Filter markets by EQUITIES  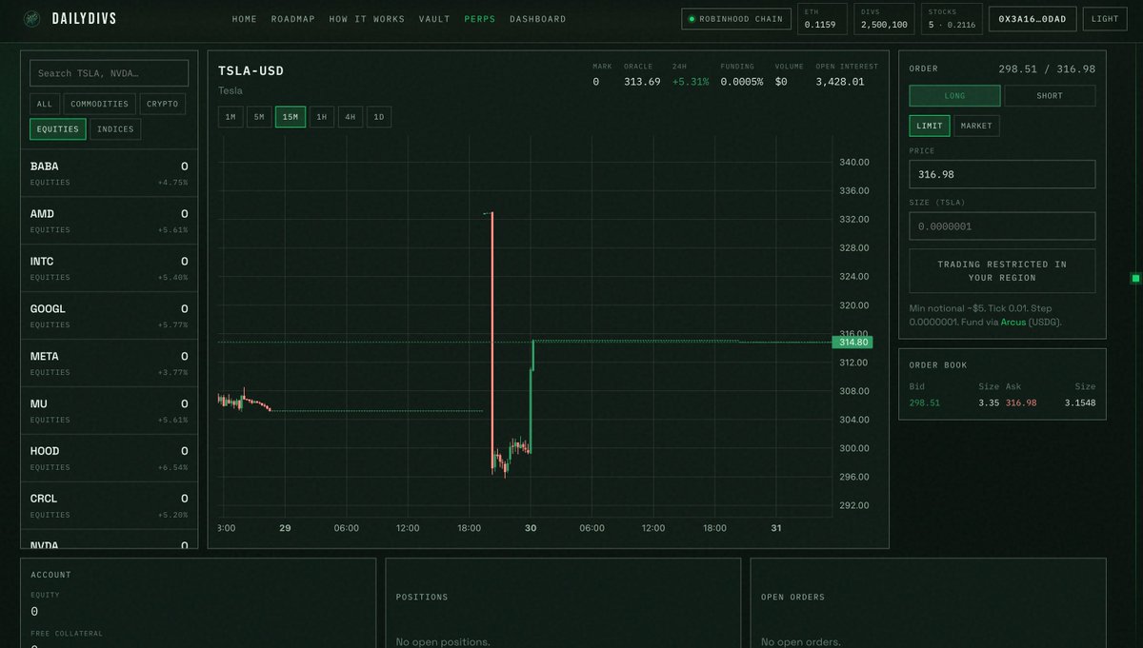pyautogui.click(x=58, y=129)
